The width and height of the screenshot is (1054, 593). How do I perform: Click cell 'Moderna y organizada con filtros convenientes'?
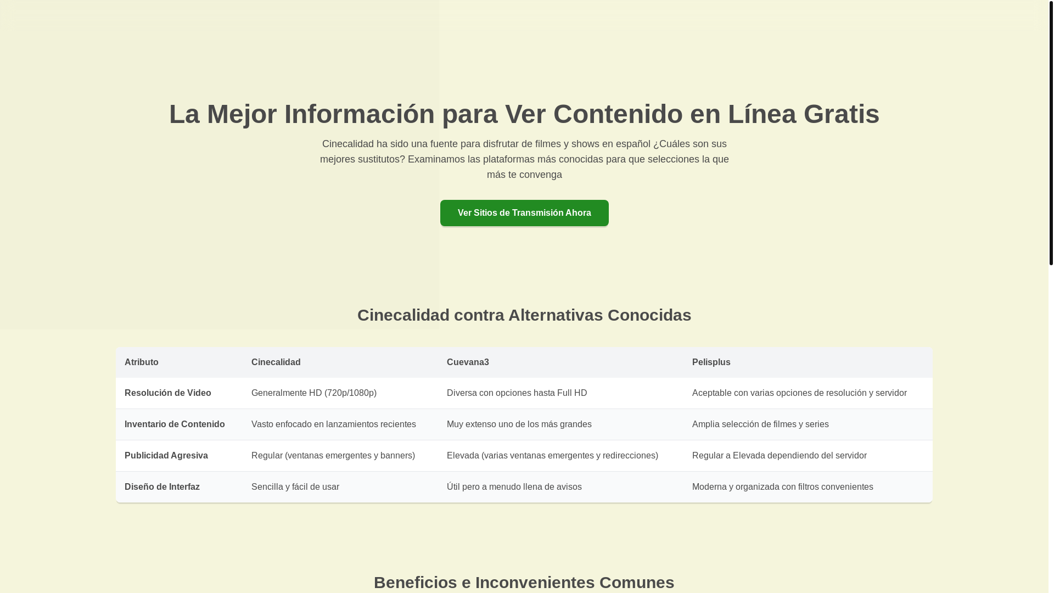tap(808, 487)
